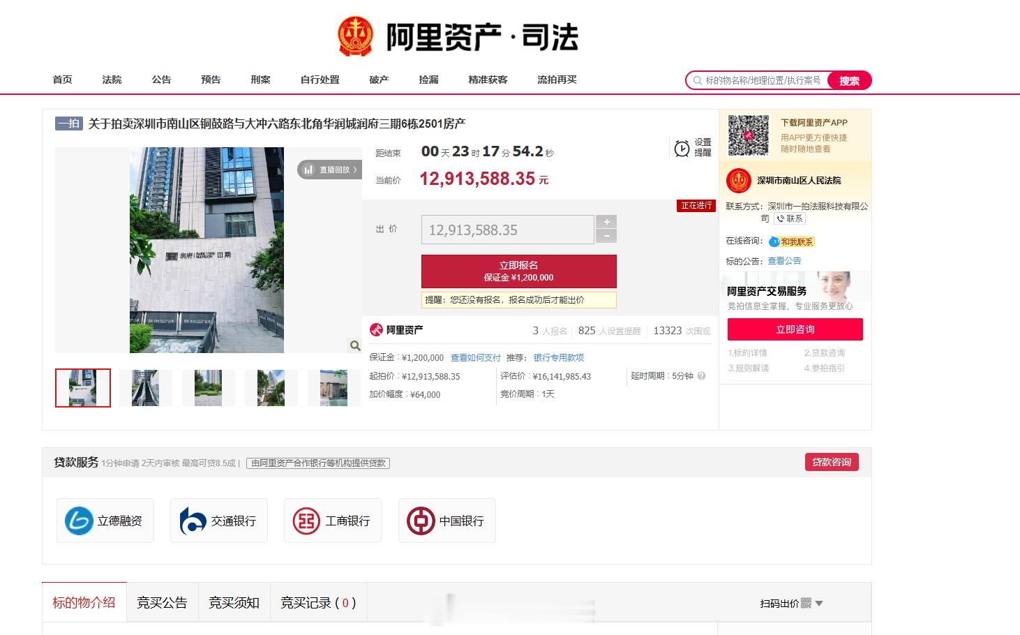
Task: Open 刑案 in the navigation bar
Action: (x=260, y=80)
